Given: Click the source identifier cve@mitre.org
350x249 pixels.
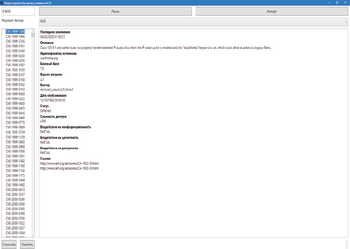Looking at the screenshot, I should point(49,58).
